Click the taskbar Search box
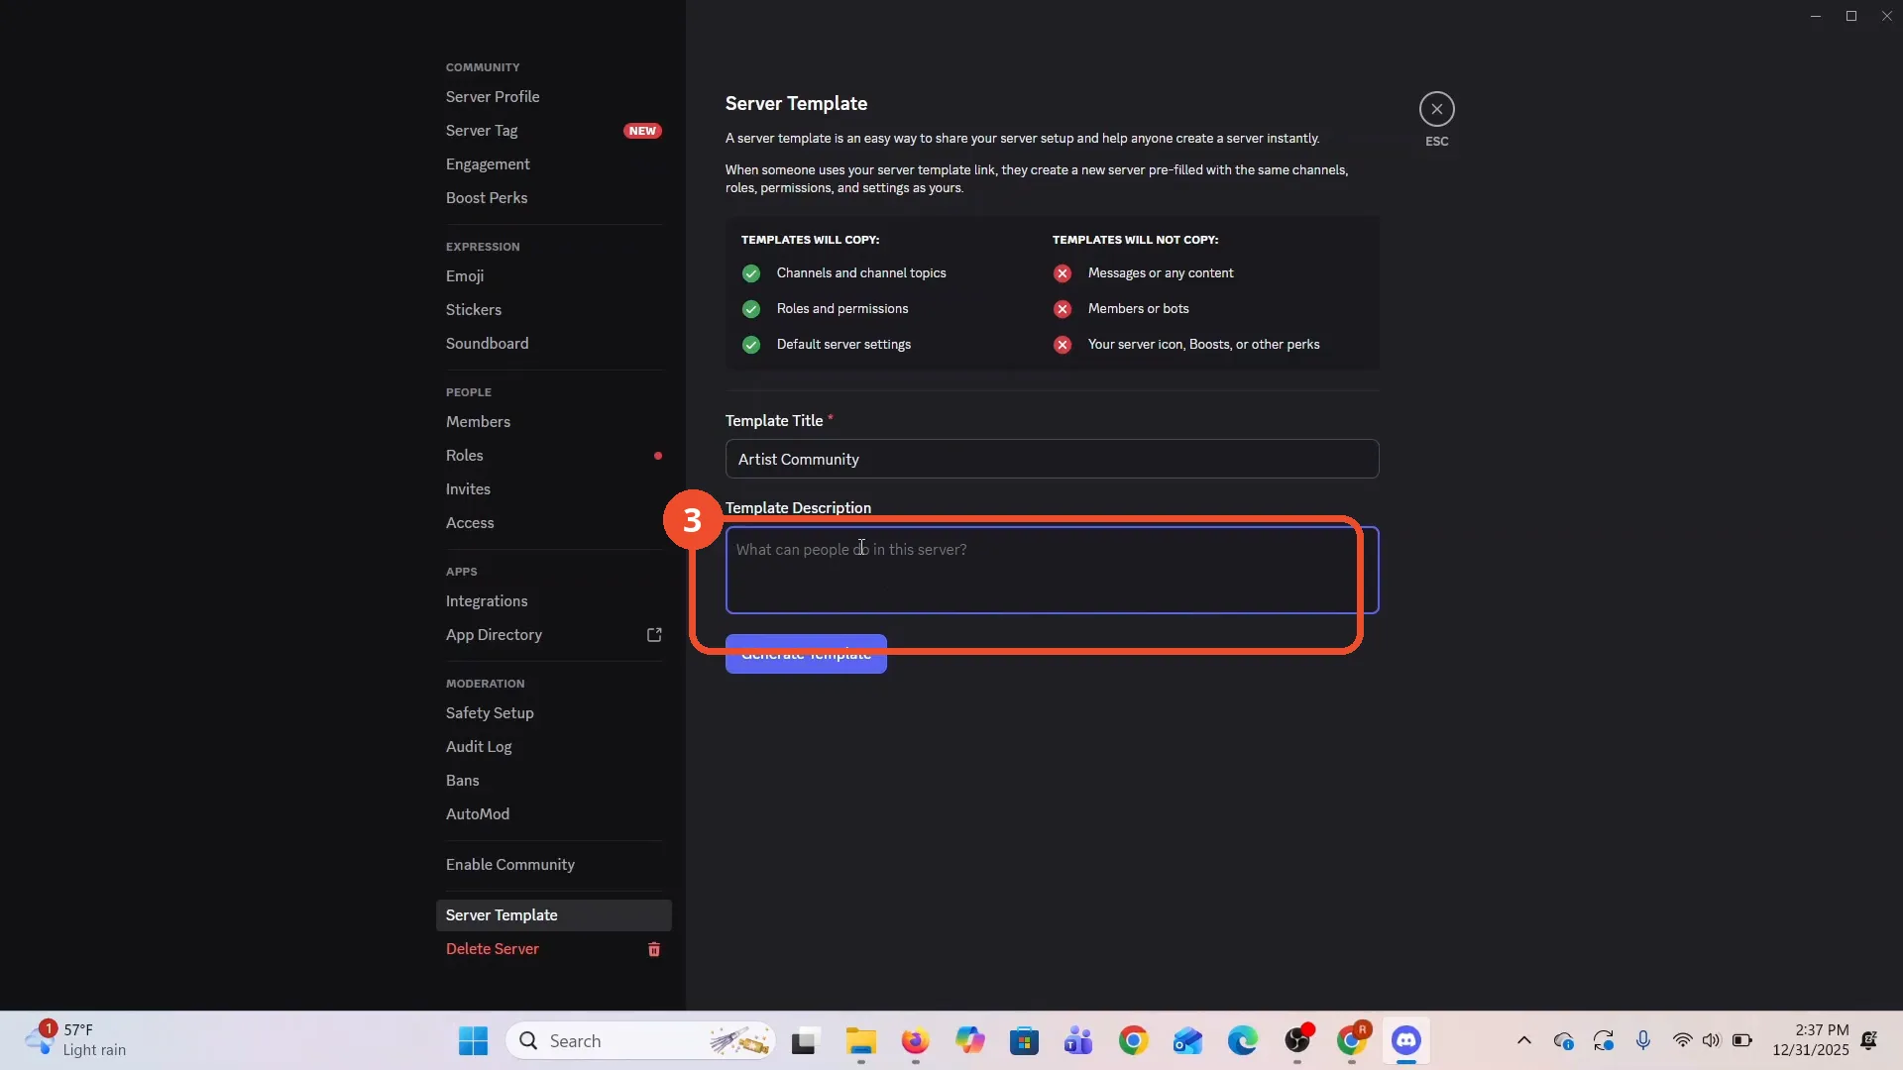 640,1040
